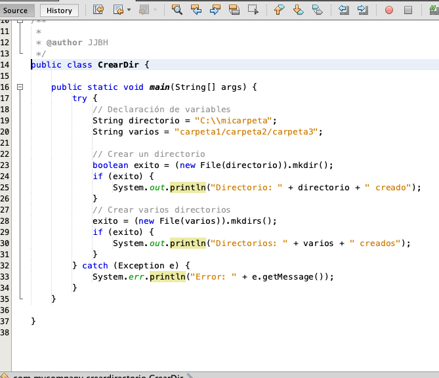This screenshot has width=439, height=378.
Task: Click line number 28 in gutter
Action: tap(5, 221)
